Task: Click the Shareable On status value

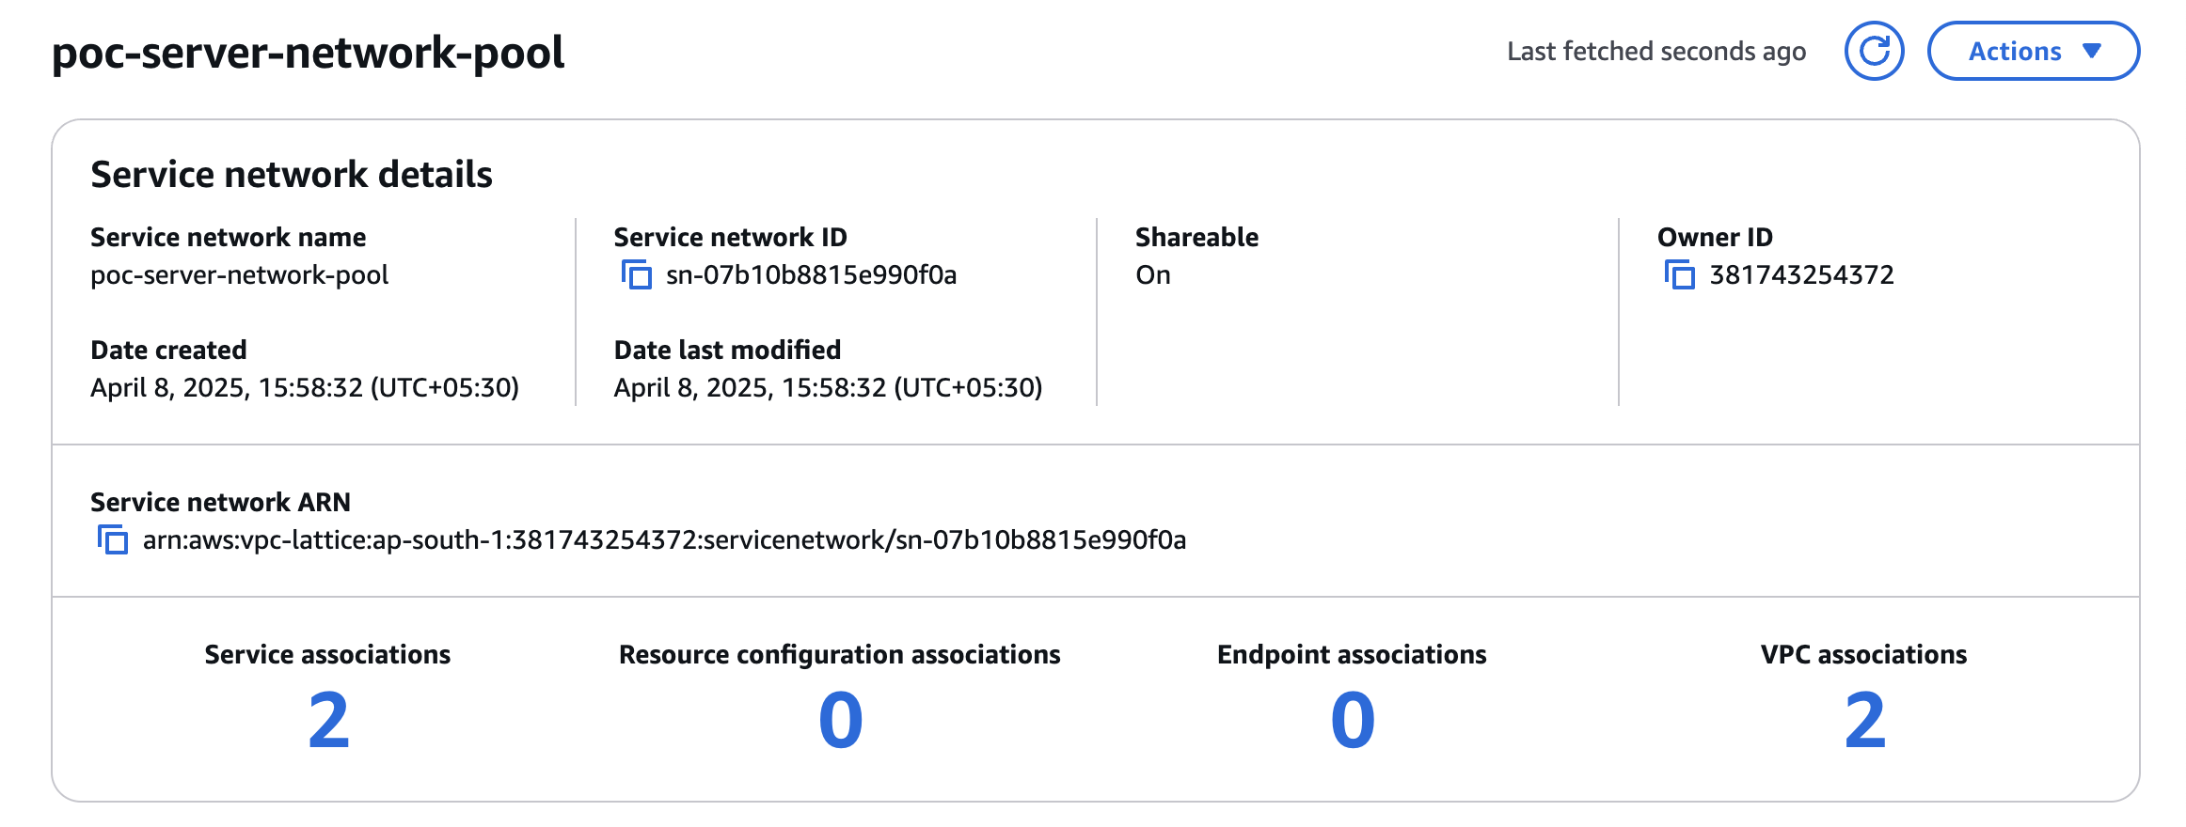Action: coord(1153,275)
